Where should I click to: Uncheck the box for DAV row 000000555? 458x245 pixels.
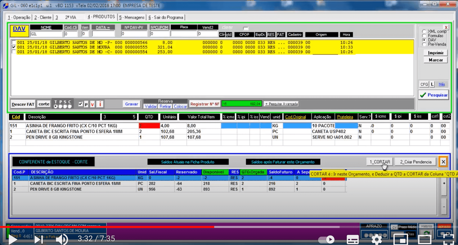14,47
